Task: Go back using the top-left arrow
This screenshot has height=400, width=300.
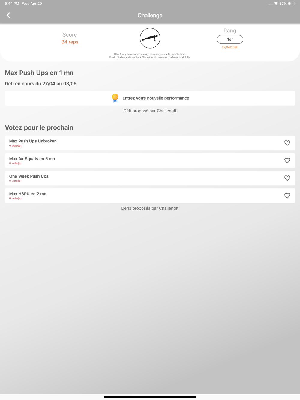Action: click(x=8, y=15)
